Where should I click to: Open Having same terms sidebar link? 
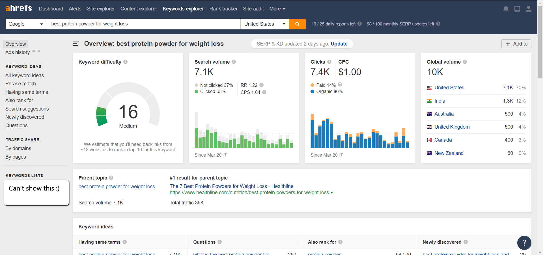pos(27,92)
